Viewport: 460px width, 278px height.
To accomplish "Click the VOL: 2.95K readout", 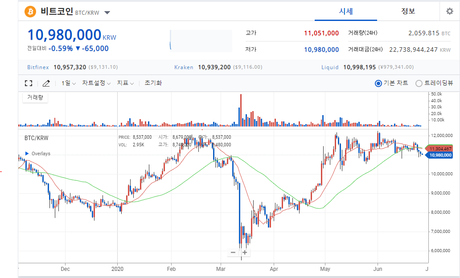I will [131, 145].
